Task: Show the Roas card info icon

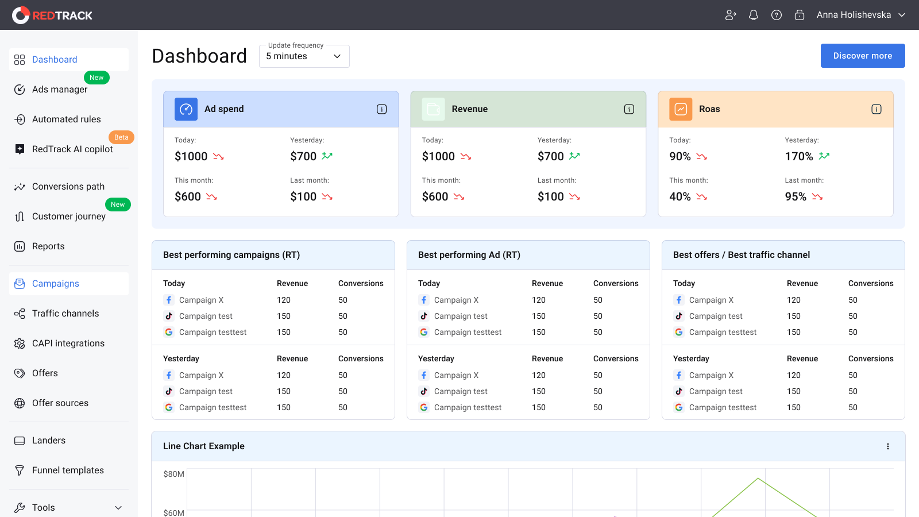Action: coord(876,109)
